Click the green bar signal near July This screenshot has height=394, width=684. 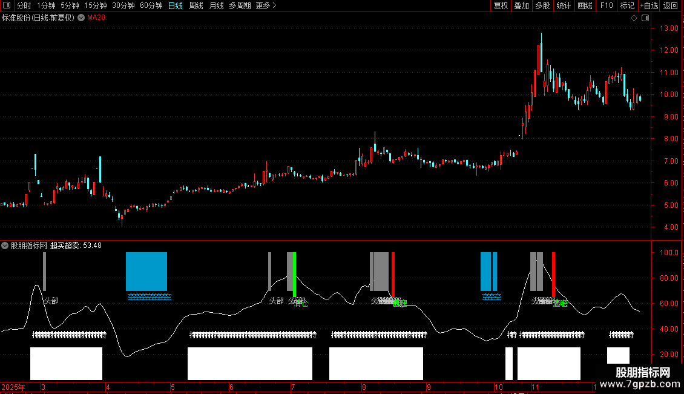click(x=294, y=275)
